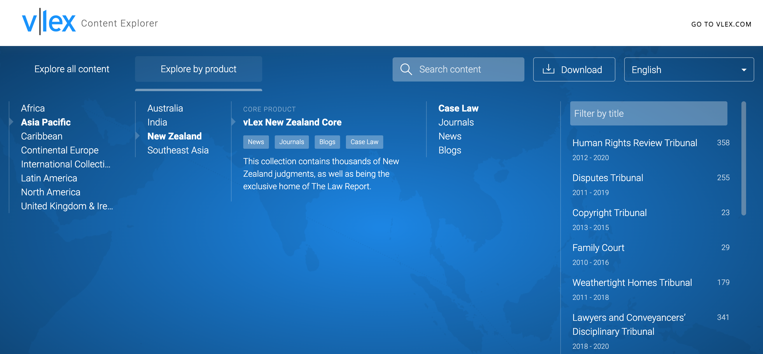Click the Journals tag chip

pos(292,142)
